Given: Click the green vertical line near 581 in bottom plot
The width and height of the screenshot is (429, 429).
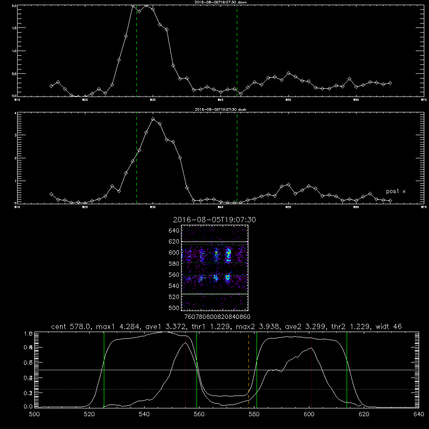Looking at the screenshot, I should (x=257, y=370).
